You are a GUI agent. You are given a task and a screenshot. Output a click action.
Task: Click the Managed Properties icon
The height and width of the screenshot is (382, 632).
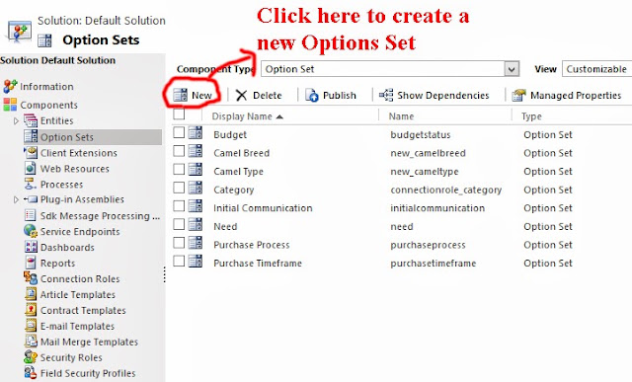tap(518, 95)
